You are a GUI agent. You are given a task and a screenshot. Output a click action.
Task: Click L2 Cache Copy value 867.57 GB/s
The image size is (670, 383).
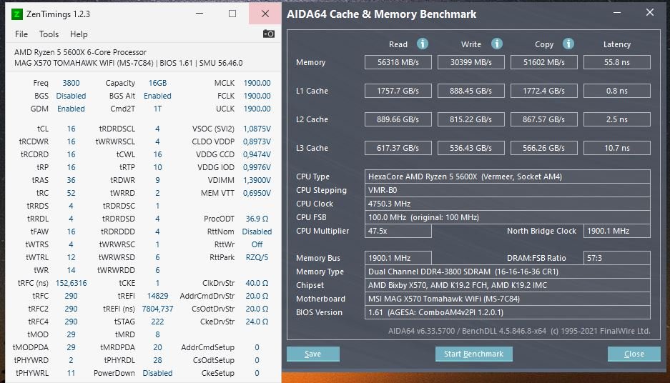[x=544, y=119]
